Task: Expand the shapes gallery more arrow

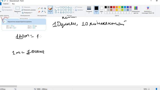Action: click(73, 12)
